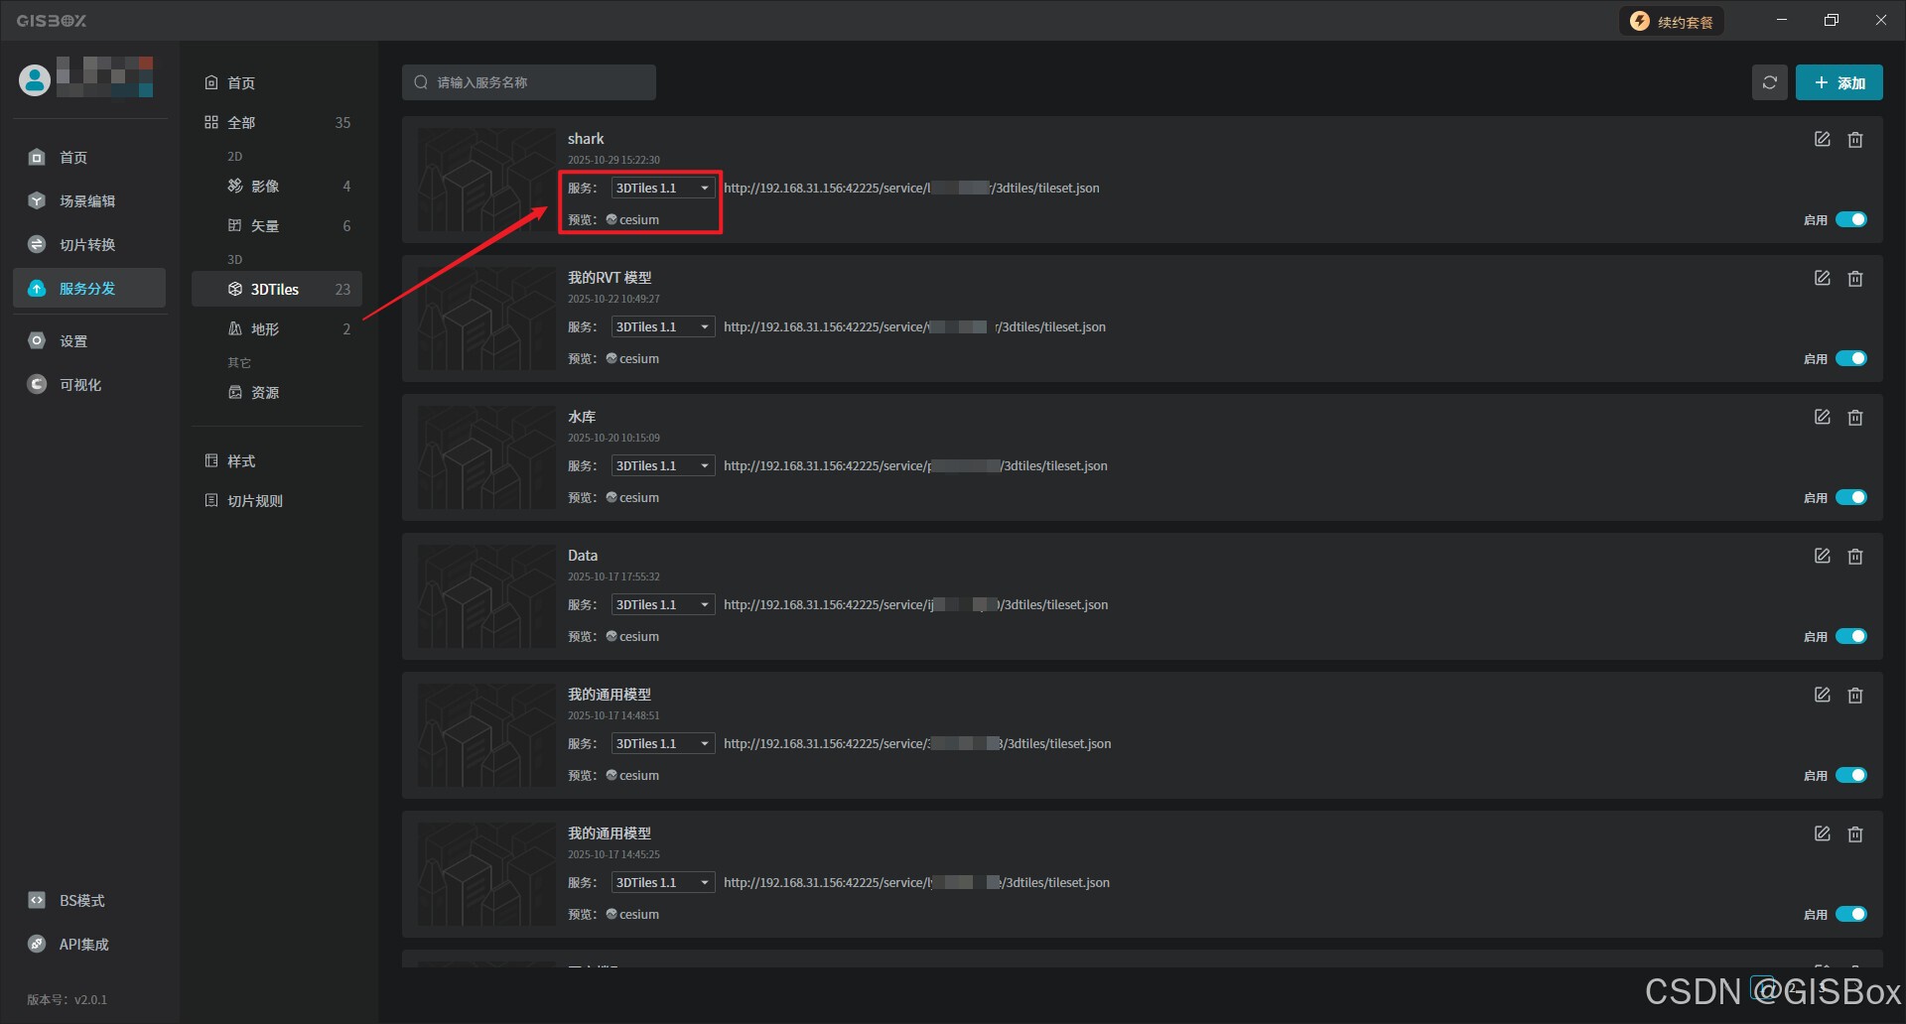This screenshot has width=1906, height=1024.
Task: Open 资源 resources category
Action: coord(277,392)
